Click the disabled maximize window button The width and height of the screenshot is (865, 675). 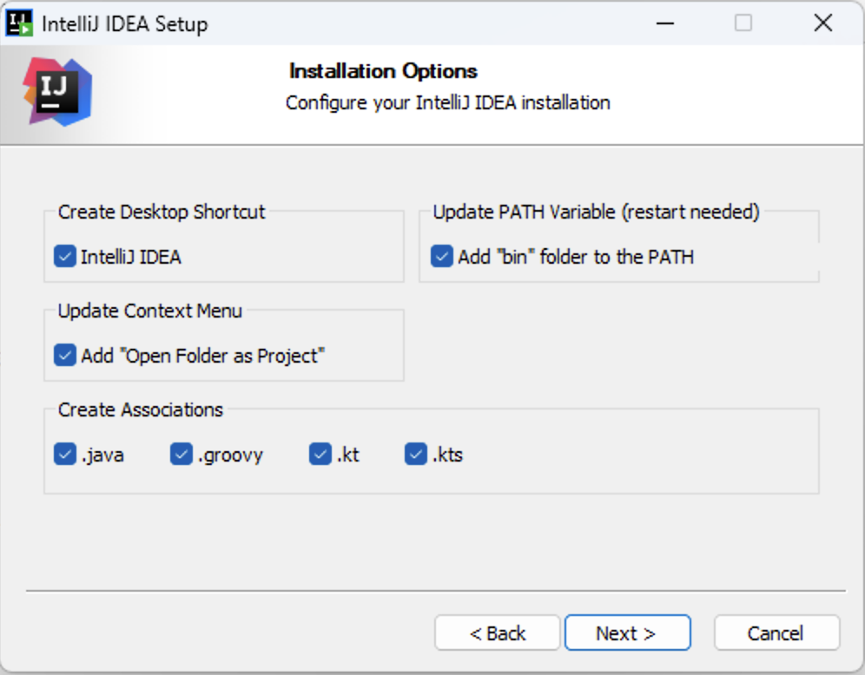pyautogui.click(x=743, y=23)
